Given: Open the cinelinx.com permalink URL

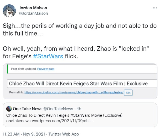Looking at the screenshot, I should tap(74, 92).
